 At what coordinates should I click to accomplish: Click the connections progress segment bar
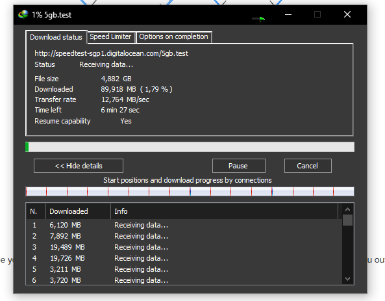[x=190, y=191]
